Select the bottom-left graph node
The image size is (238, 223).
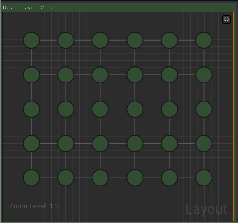(31, 178)
